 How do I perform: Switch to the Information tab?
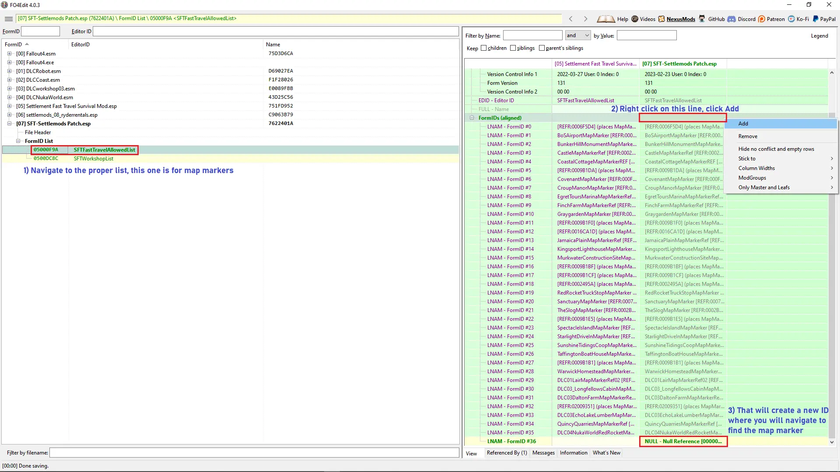pyautogui.click(x=574, y=453)
